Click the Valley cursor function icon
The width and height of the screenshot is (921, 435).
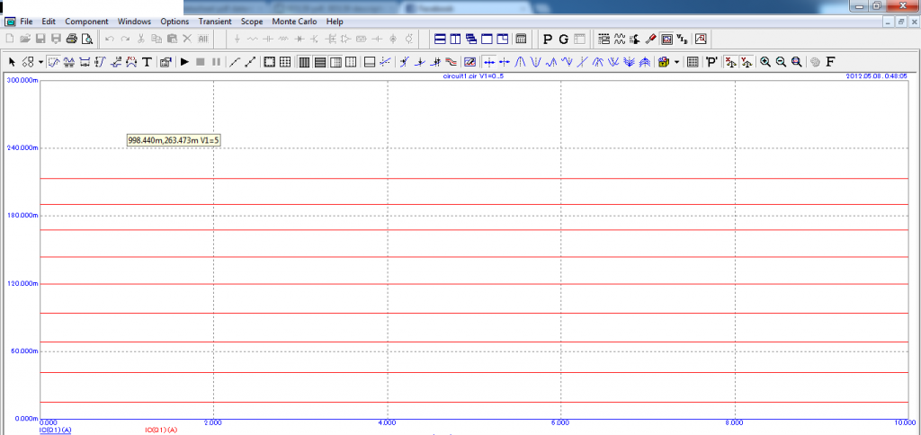point(535,62)
